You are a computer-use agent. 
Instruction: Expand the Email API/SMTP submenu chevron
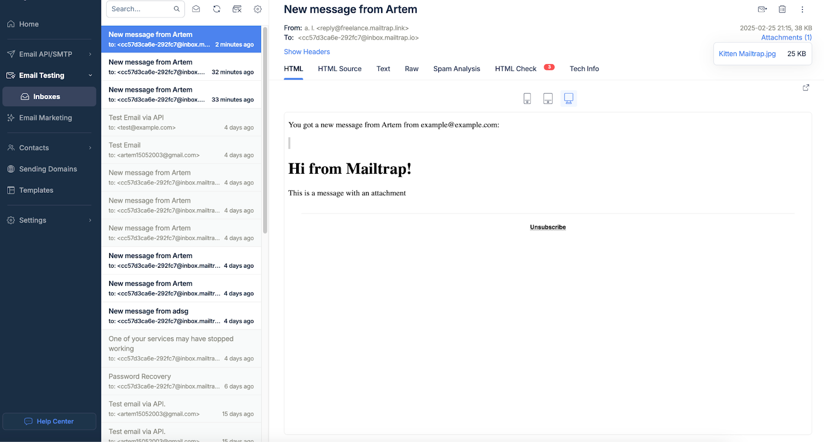tap(90, 54)
